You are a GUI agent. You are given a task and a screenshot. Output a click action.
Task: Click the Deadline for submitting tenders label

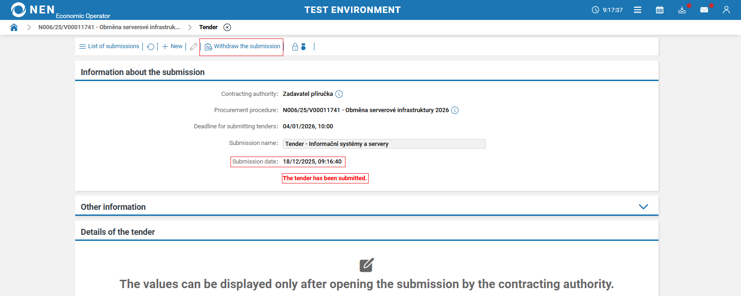pos(236,126)
